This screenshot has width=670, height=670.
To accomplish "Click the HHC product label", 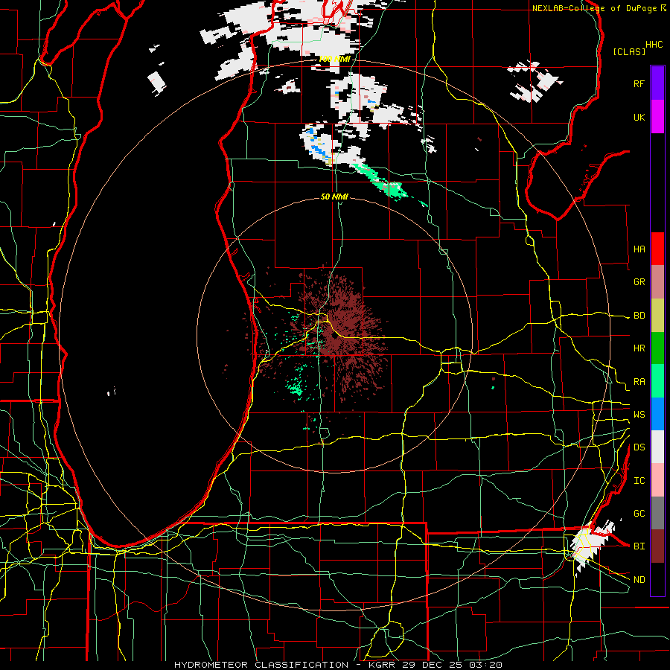I will [654, 45].
